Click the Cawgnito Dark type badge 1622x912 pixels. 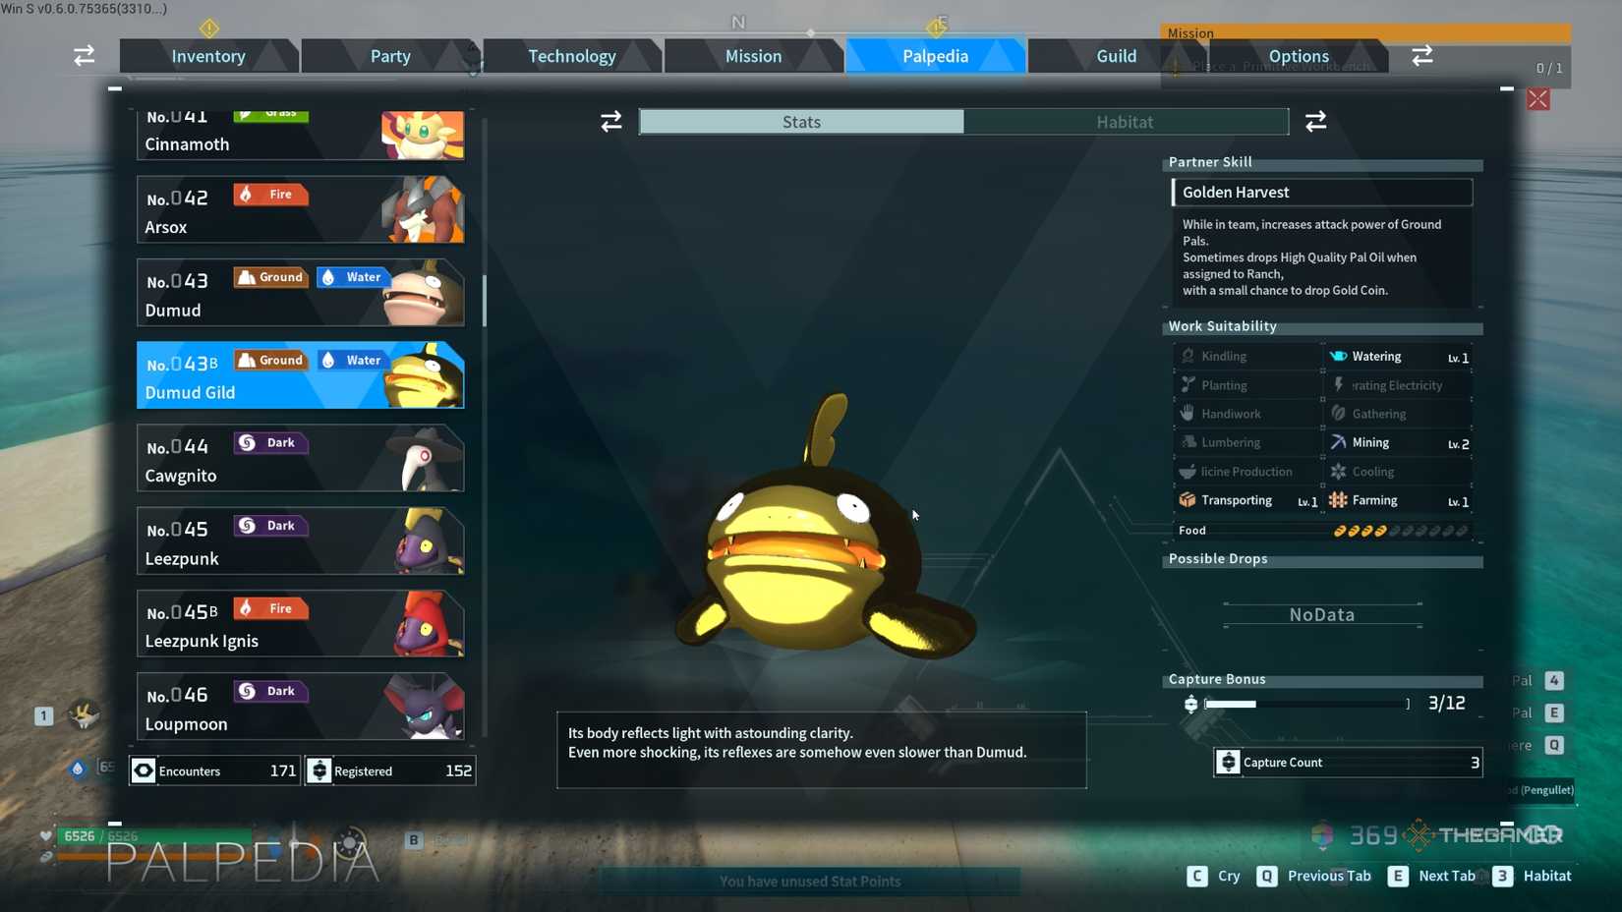pos(270,443)
